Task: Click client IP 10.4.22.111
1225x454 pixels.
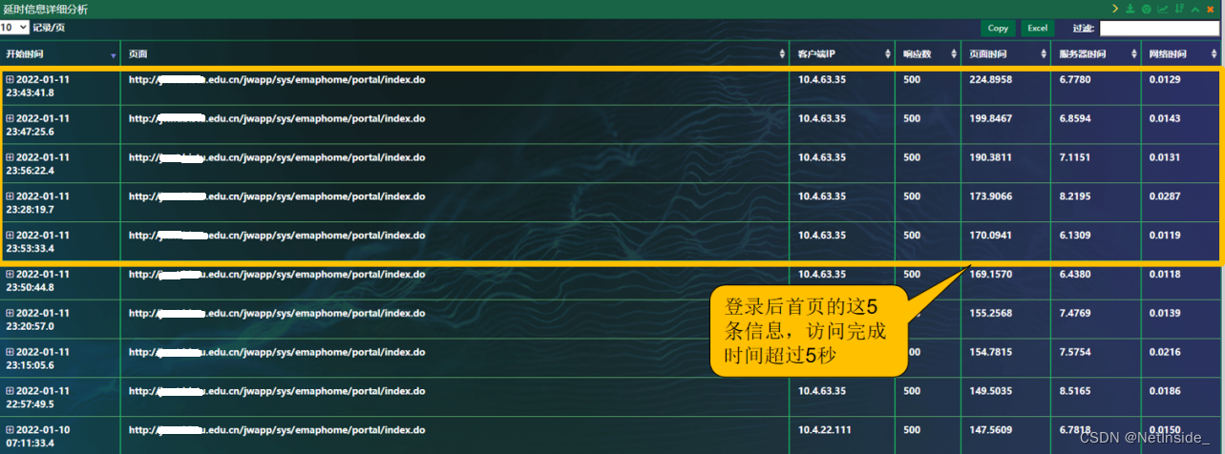Action: [x=825, y=430]
